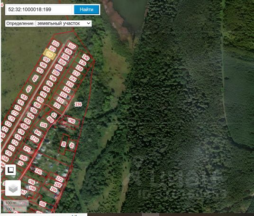Click parcel label 58
Screen dimensions: 254x216
[64, 144]
